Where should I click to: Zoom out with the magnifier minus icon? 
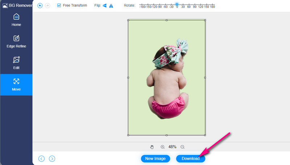click(182, 147)
